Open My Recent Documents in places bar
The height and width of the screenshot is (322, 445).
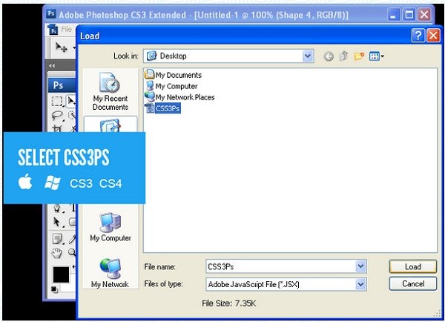[x=111, y=91]
